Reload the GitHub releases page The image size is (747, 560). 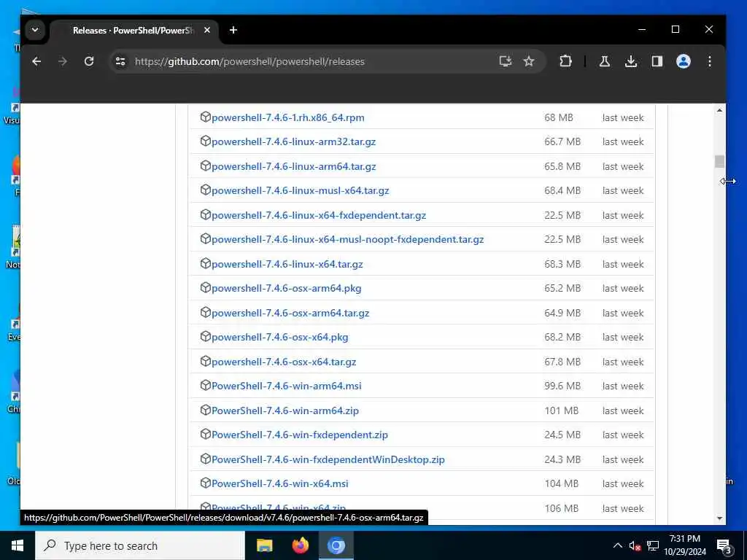tap(89, 61)
